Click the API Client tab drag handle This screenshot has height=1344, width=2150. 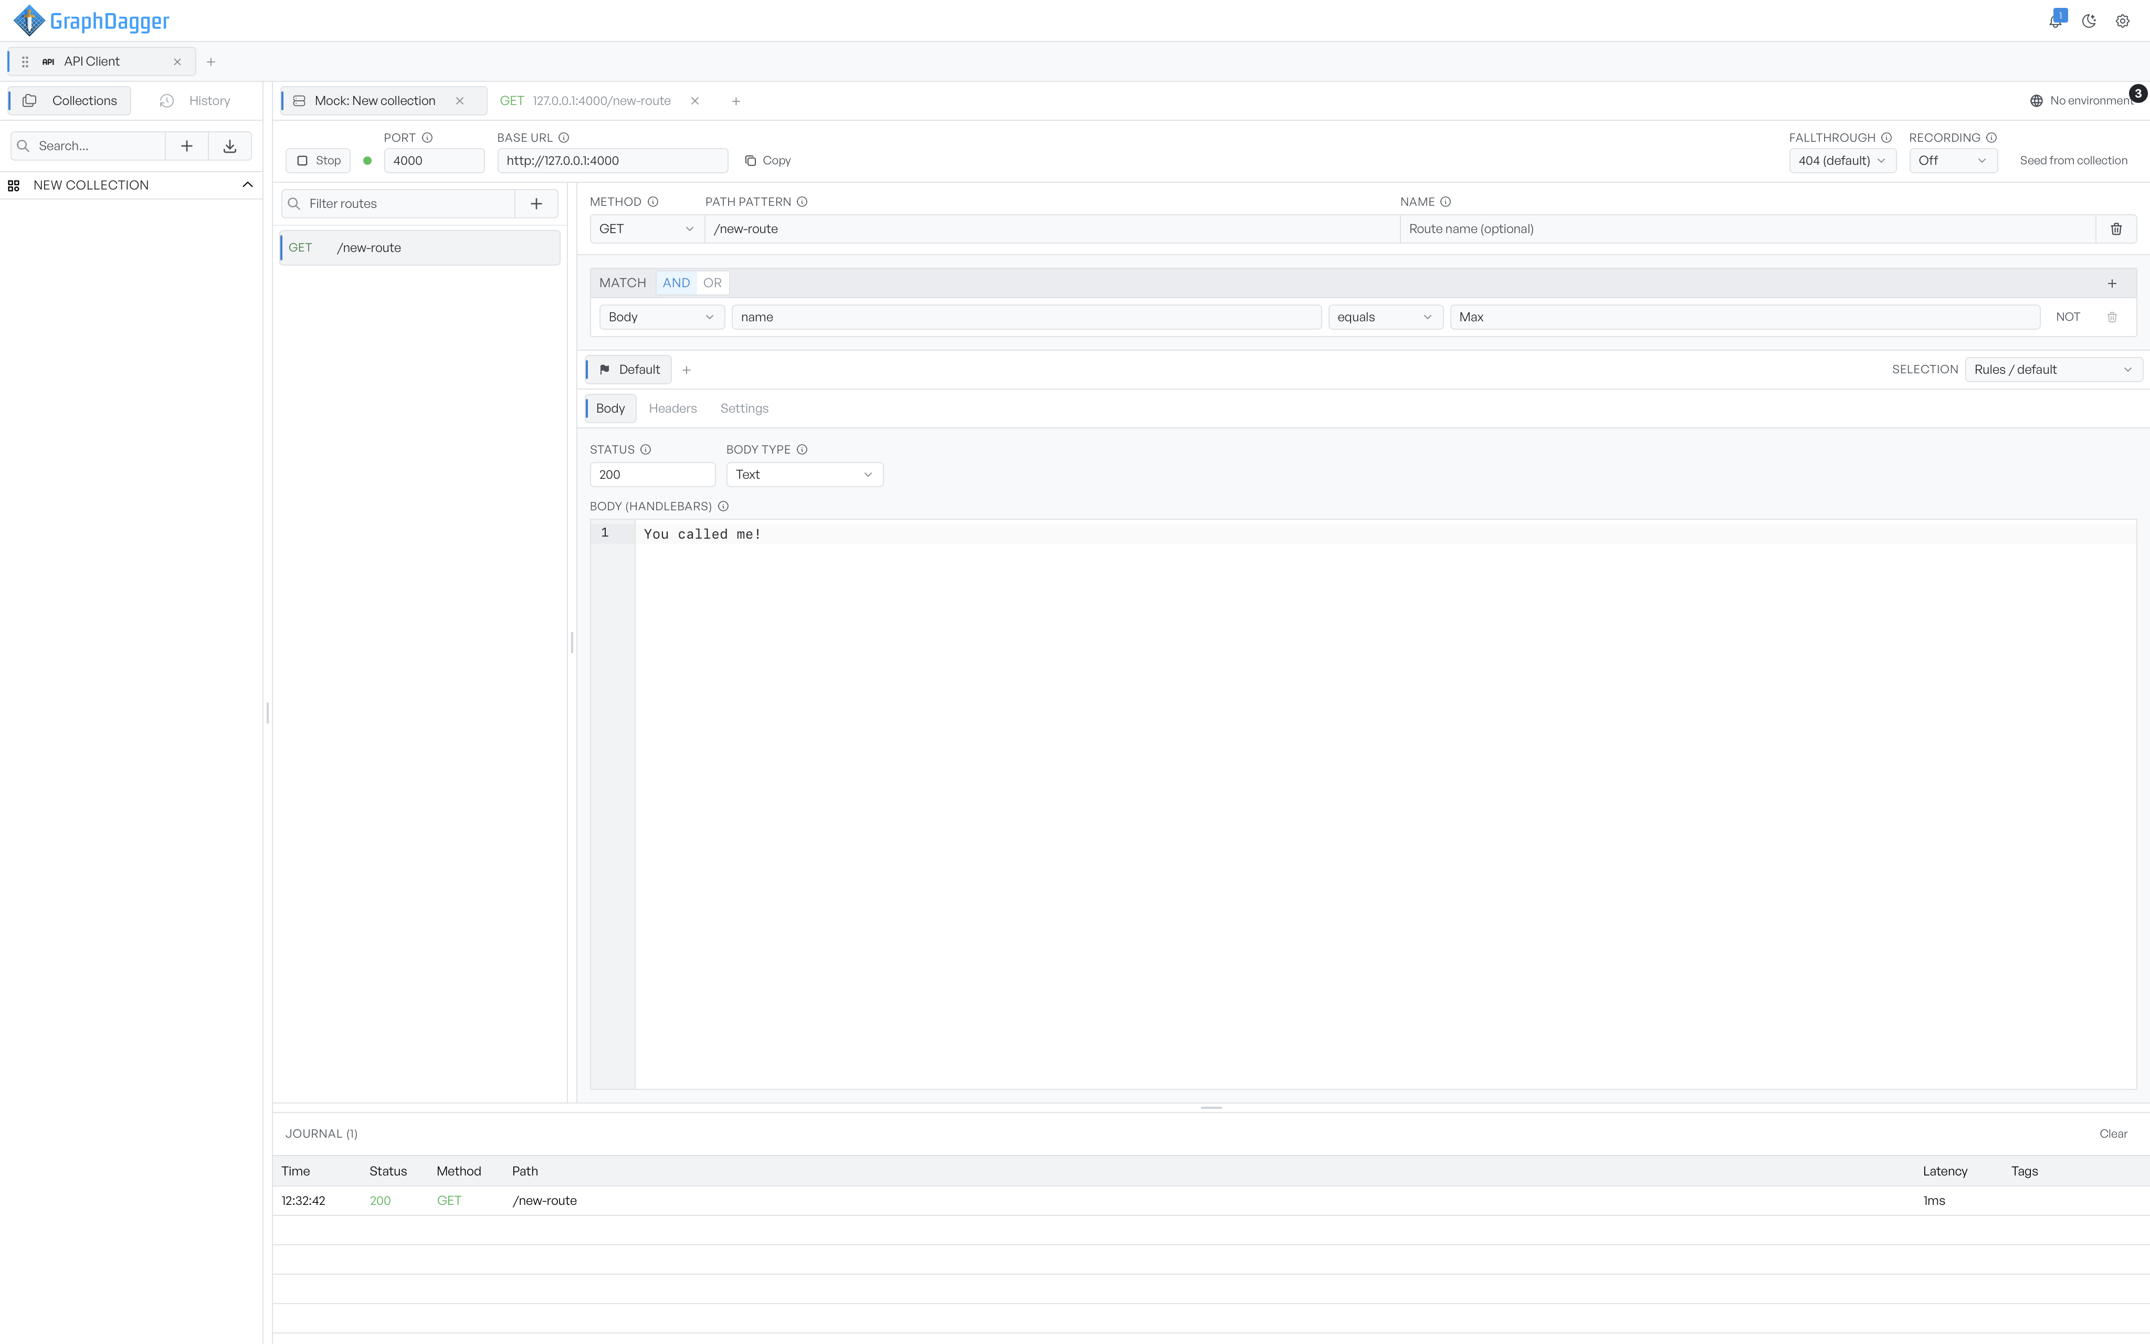click(25, 61)
